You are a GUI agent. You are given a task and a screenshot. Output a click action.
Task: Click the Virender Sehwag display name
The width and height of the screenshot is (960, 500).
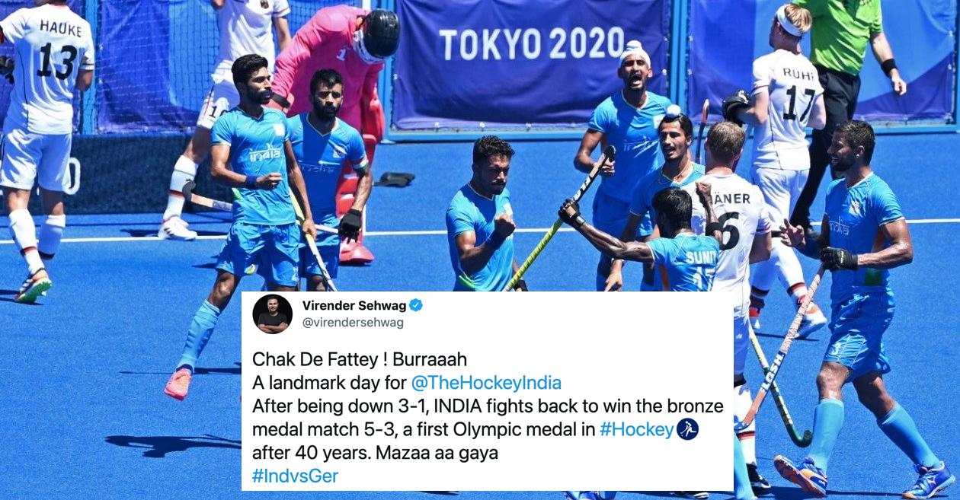[x=354, y=306]
